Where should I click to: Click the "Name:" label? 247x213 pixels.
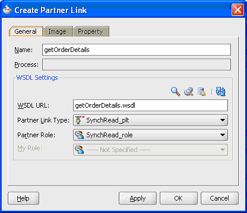(x=24, y=50)
